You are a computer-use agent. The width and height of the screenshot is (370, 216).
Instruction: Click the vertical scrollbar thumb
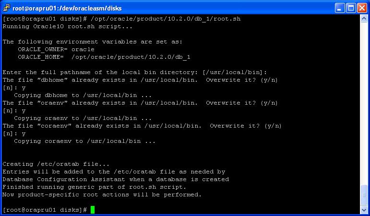[x=364, y=195]
